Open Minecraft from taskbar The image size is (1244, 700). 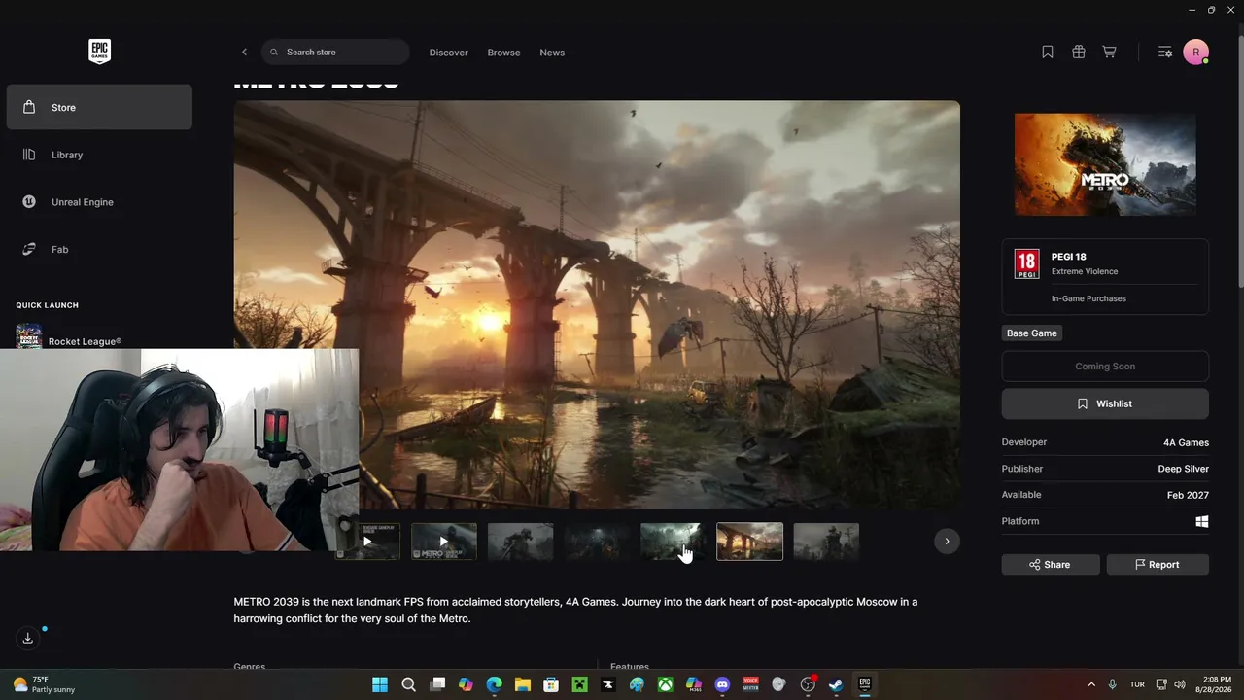(x=579, y=684)
